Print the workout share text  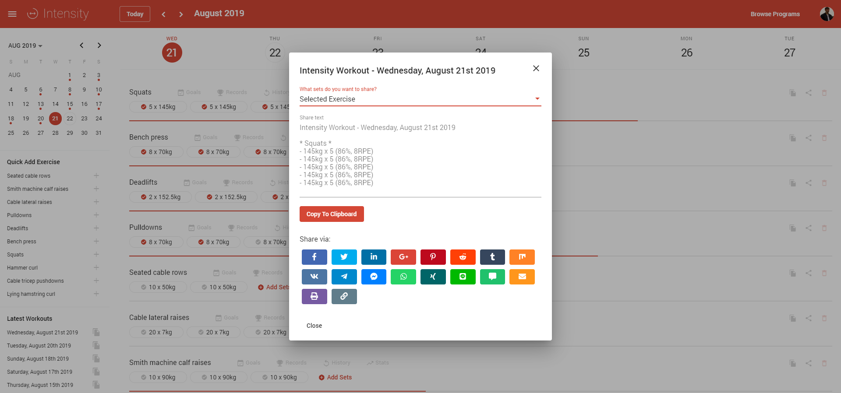(x=314, y=296)
